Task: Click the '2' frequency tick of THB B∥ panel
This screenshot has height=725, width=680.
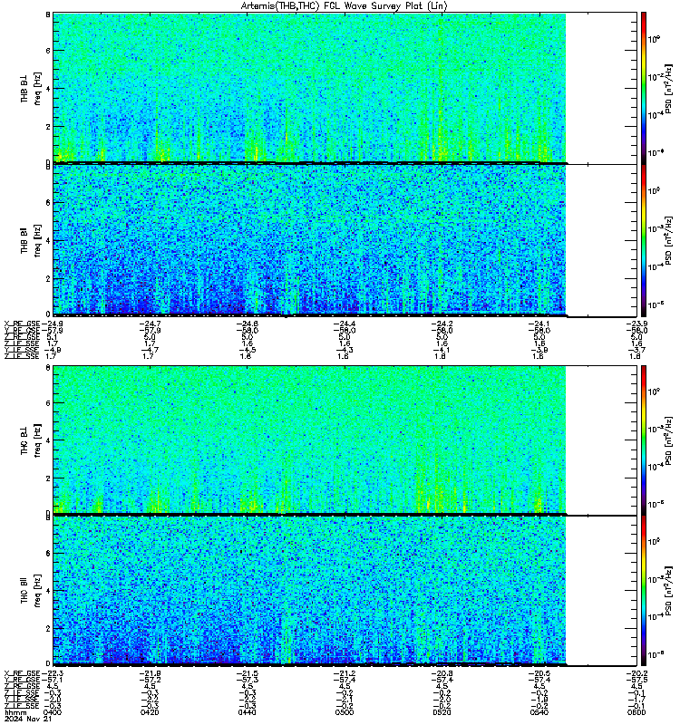Action: 48,278
